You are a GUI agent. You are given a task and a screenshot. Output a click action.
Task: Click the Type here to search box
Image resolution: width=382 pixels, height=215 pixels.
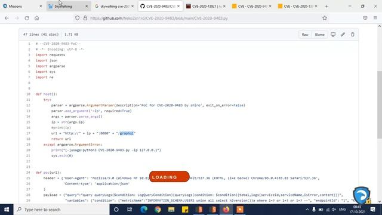coord(61,210)
